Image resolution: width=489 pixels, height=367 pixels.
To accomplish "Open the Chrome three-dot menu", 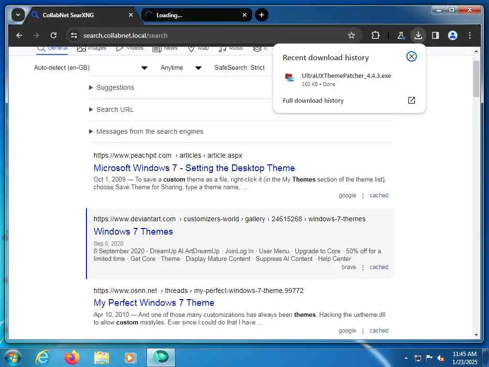I will [x=470, y=35].
